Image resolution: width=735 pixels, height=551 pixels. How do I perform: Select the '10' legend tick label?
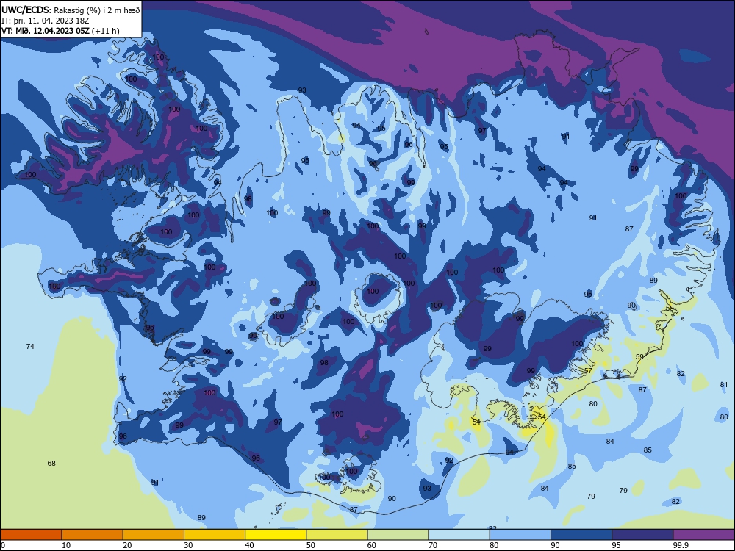tap(66, 545)
